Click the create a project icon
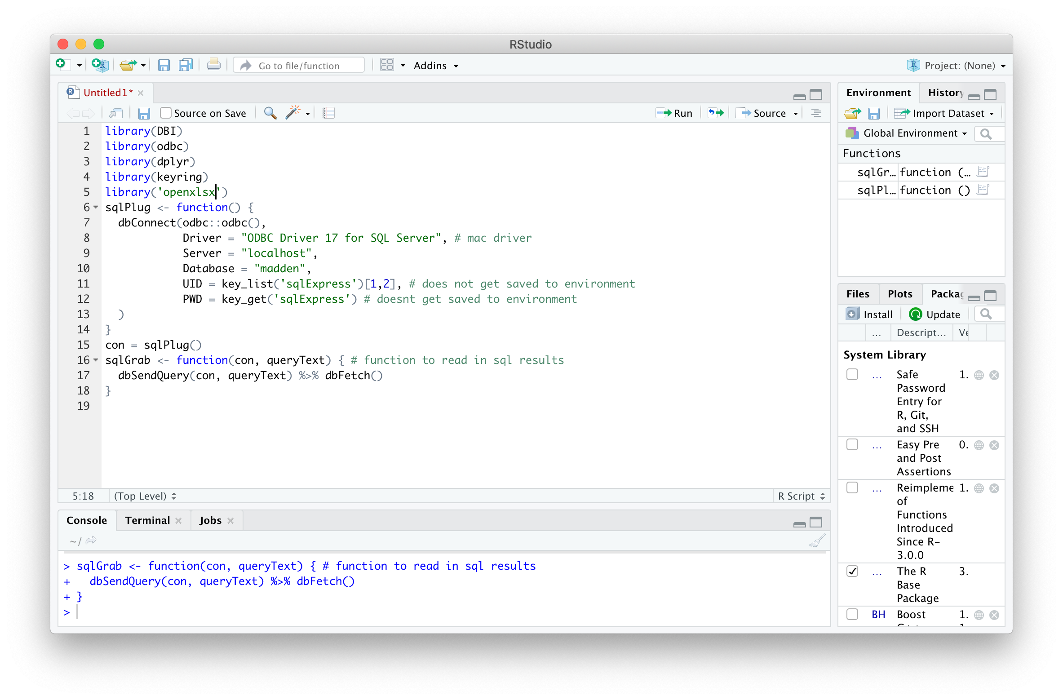 100,66
